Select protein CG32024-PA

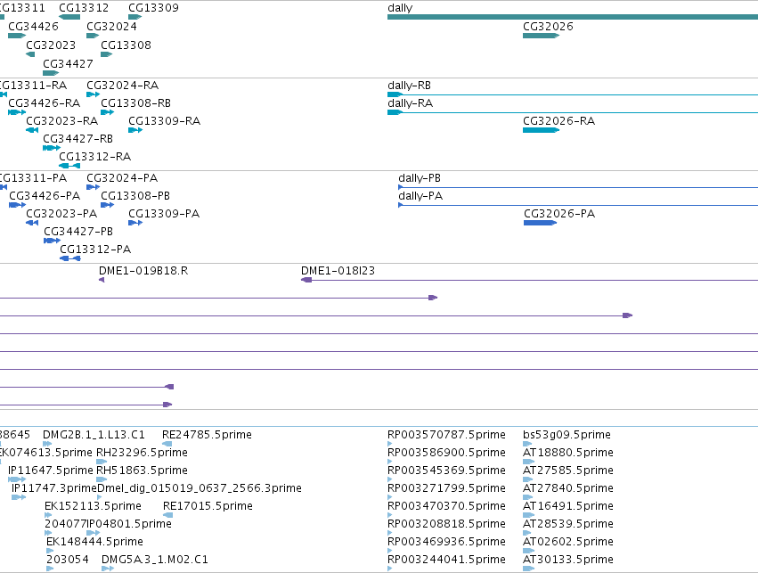coord(93,187)
